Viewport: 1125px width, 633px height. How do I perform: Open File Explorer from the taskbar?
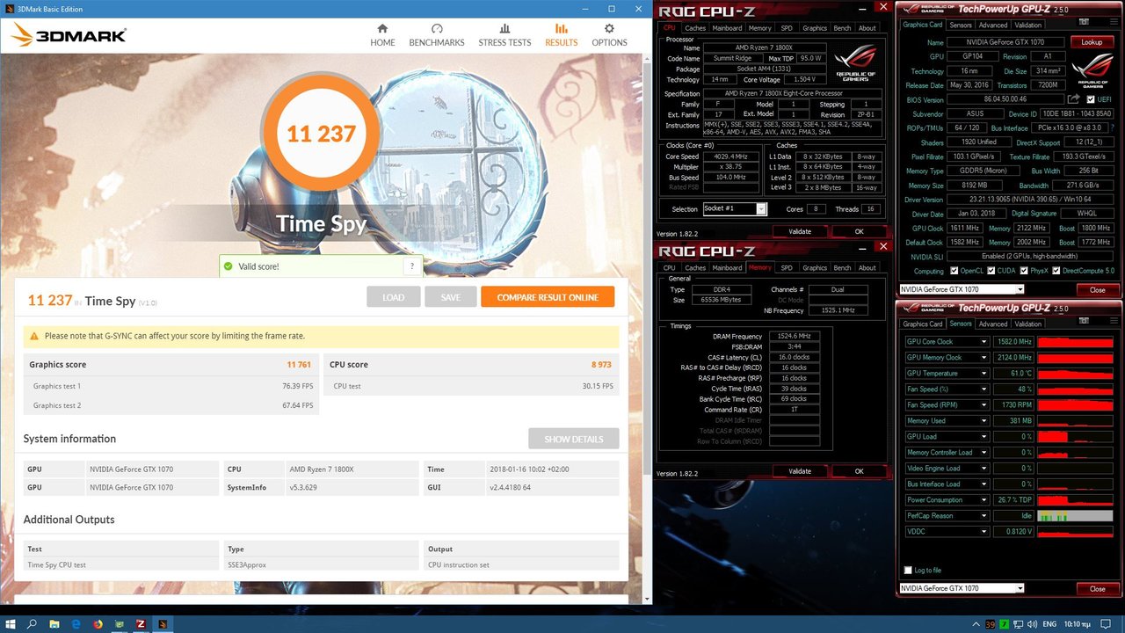coord(54,623)
